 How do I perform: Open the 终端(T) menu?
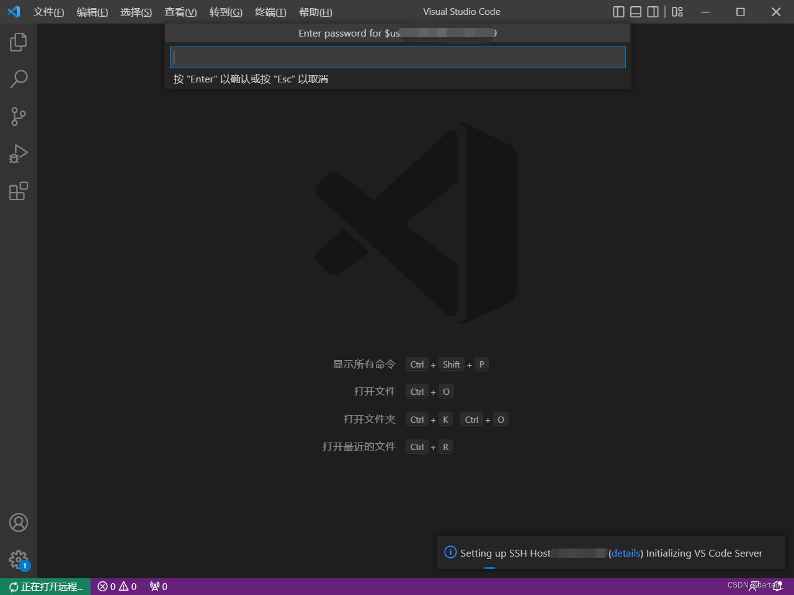[270, 12]
